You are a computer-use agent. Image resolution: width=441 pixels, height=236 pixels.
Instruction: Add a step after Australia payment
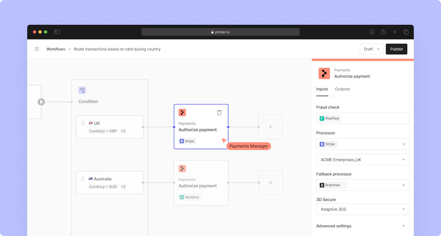click(x=271, y=183)
